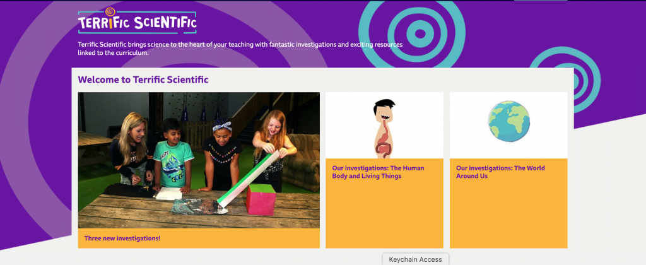Click the Welcome to Terrific Scientific heading
Image resolution: width=646 pixels, height=265 pixels.
pyautogui.click(x=143, y=79)
